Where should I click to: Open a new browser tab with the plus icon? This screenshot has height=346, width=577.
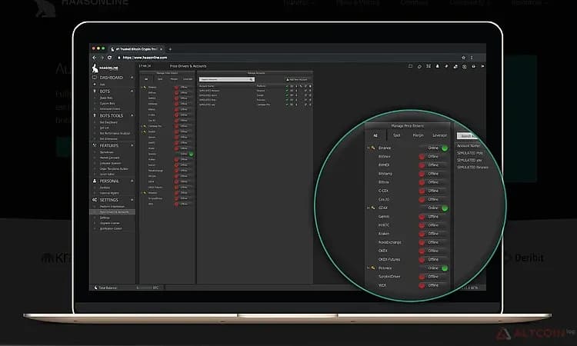point(170,49)
